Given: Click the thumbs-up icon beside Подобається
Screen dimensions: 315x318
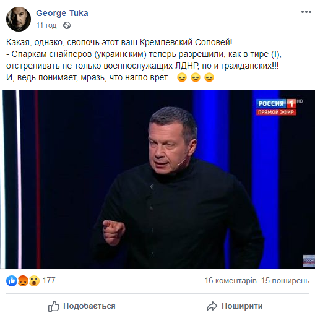Looking at the screenshot, I should [x=54, y=306].
